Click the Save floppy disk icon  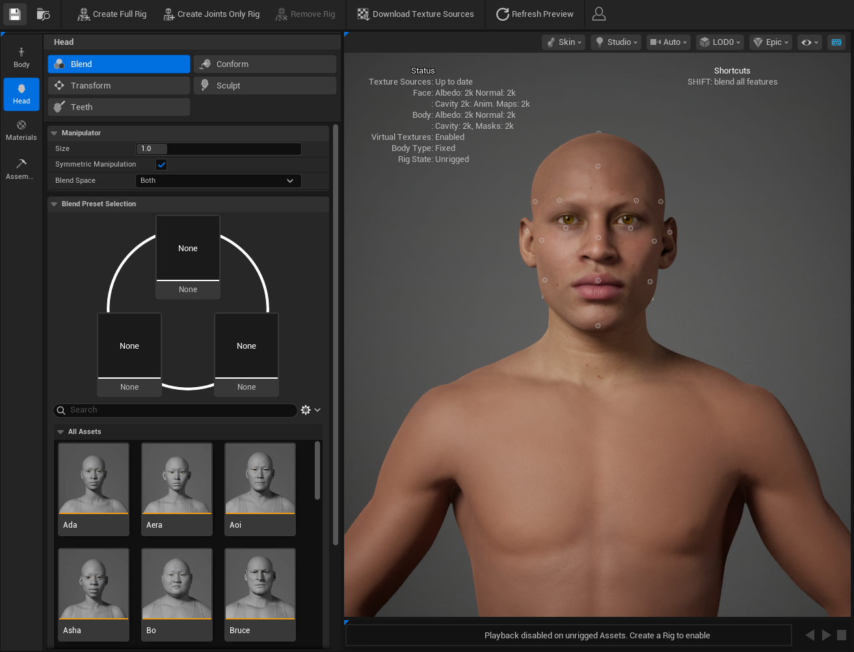point(15,14)
